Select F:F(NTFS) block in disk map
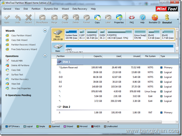The width and height of the screenshot is (182, 136). (x=120, y=35)
